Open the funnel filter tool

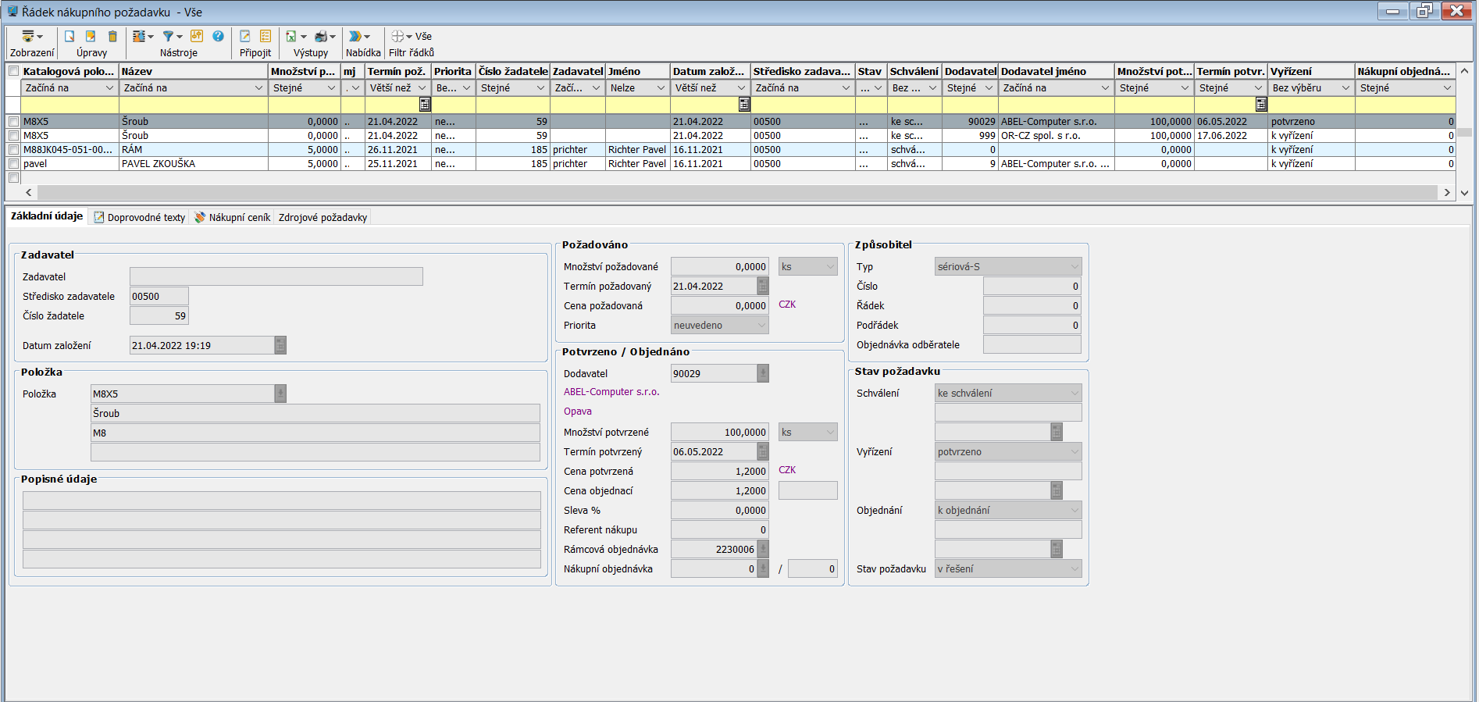point(168,37)
